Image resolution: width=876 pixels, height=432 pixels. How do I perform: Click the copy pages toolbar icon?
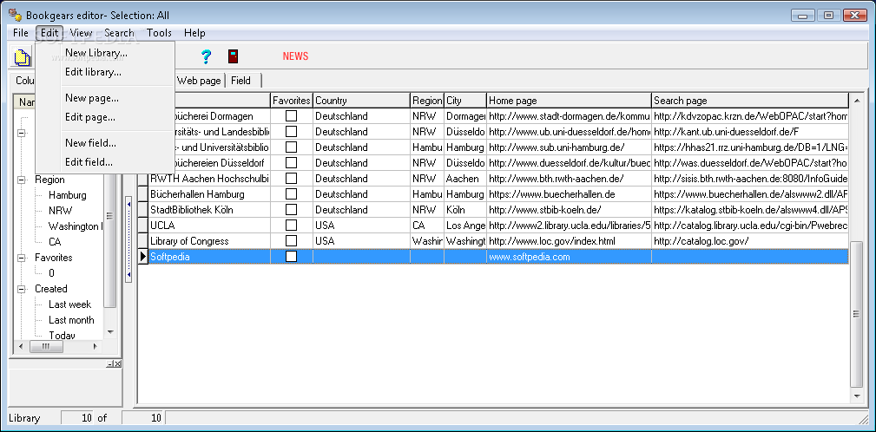click(x=23, y=57)
